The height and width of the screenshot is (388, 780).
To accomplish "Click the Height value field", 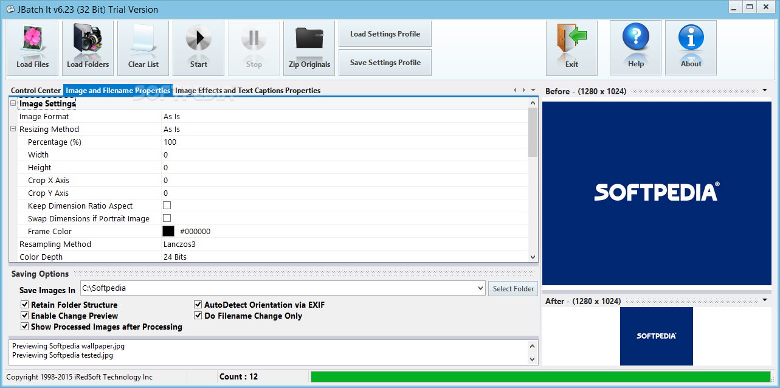I will coord(344,167).
